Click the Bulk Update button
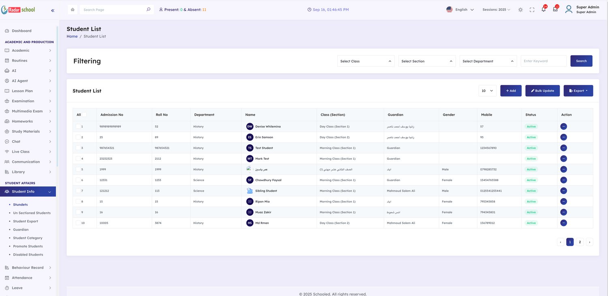The height and width of the screenshot is (296, 608). [542, 91]
